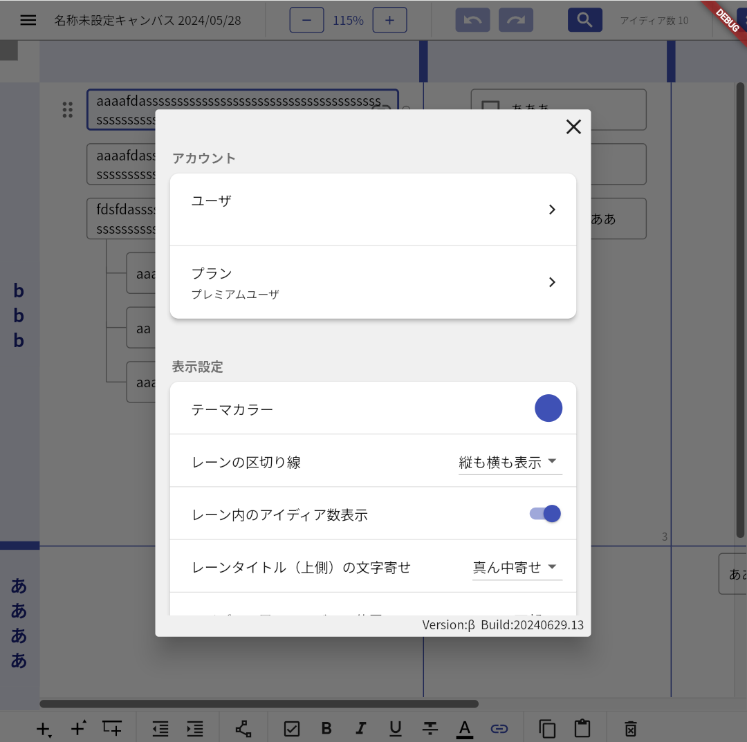The height and width of the screenshot is (742, 747).
Task: Open the プラン row
Action: (373, 282)
